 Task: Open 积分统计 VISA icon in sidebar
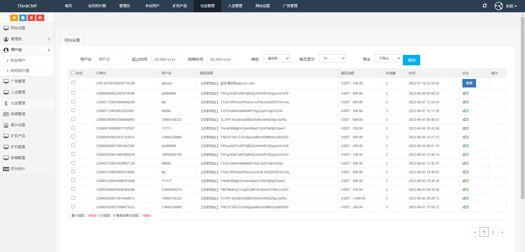(6, 169)
